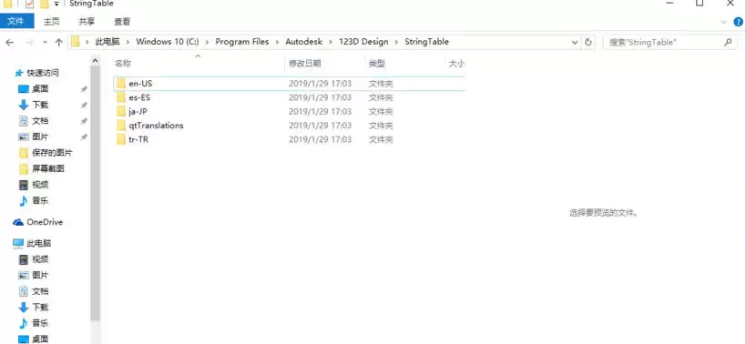Navigate to Program Files breadcrumb
The height and width of the screenshot is (344, 746).
coord(242,42)
